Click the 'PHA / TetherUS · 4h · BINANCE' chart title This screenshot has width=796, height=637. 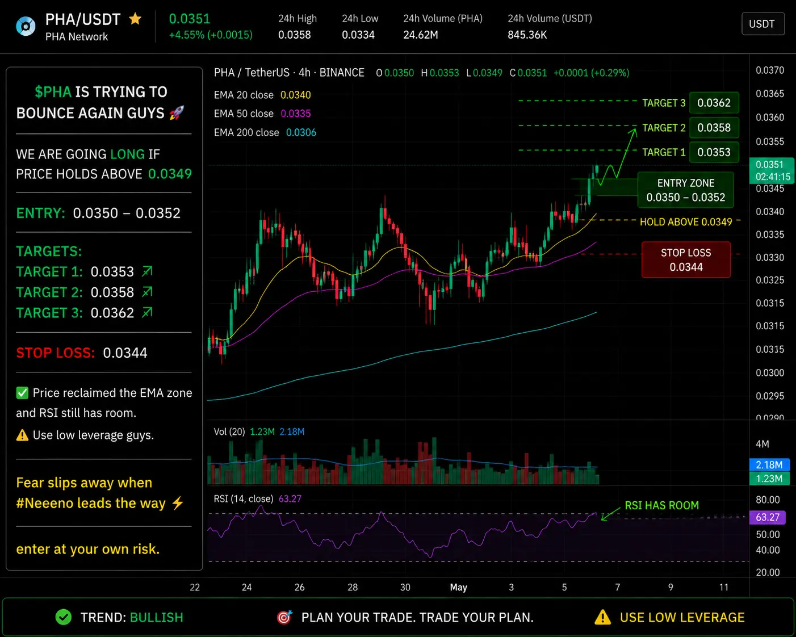pyautogui.click(x=289, y=73)
